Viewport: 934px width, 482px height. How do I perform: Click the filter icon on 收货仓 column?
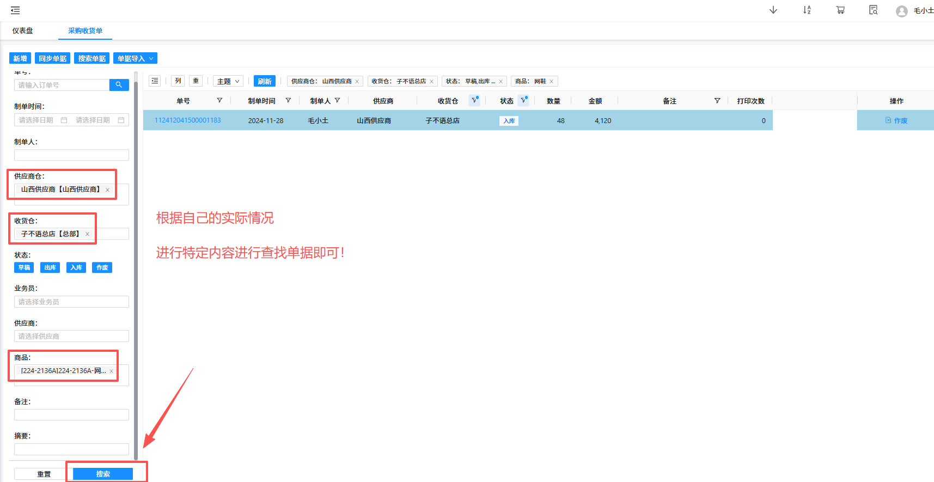pyautogui.click(x=474, y=101)
